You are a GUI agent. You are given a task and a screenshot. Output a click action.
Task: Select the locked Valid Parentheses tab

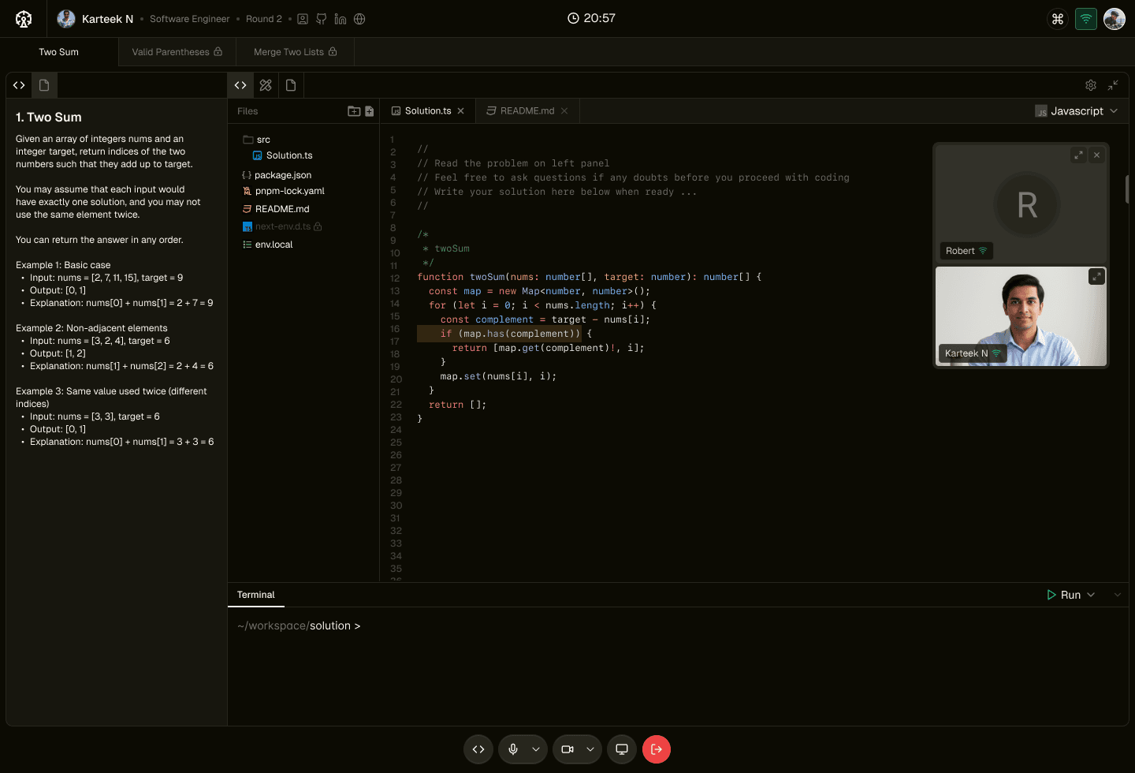click(177, 52)
